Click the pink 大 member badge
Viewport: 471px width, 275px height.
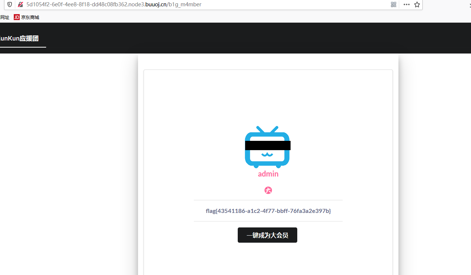click(x=268, y=190)
